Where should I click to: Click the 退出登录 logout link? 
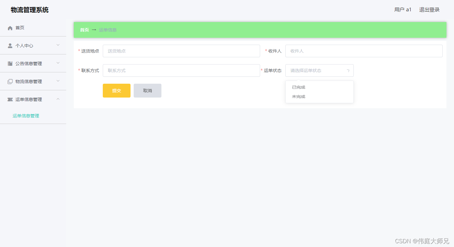[429, 10]
